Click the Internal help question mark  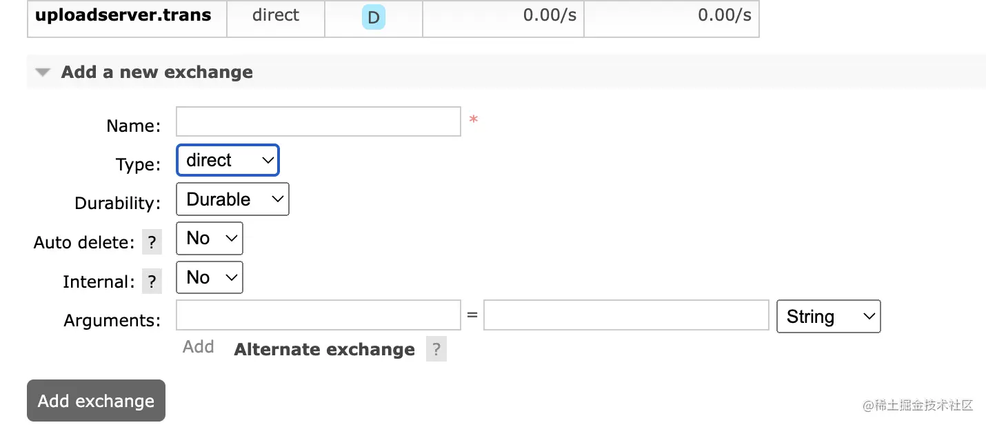click(x=152, y=282)
